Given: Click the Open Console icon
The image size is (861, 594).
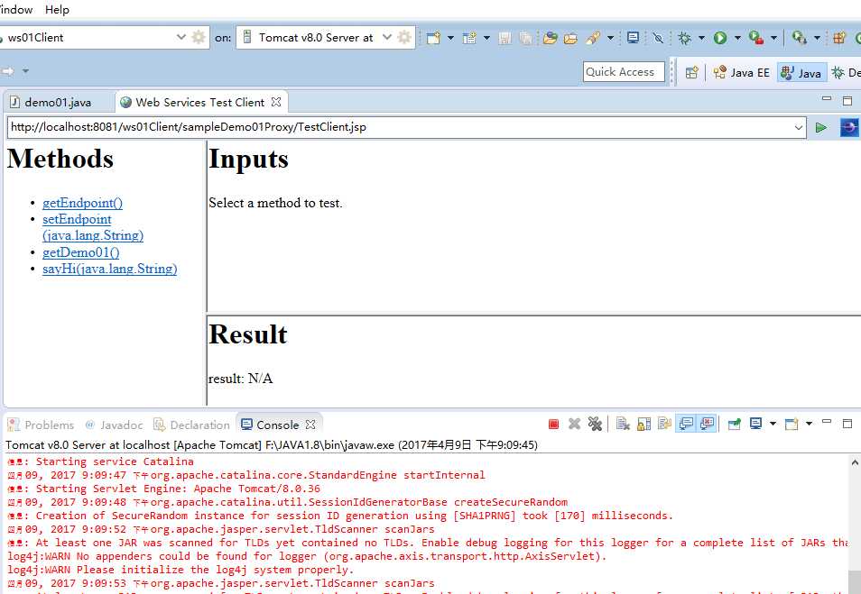Looking at the screenshot, I should pos(792,424).
